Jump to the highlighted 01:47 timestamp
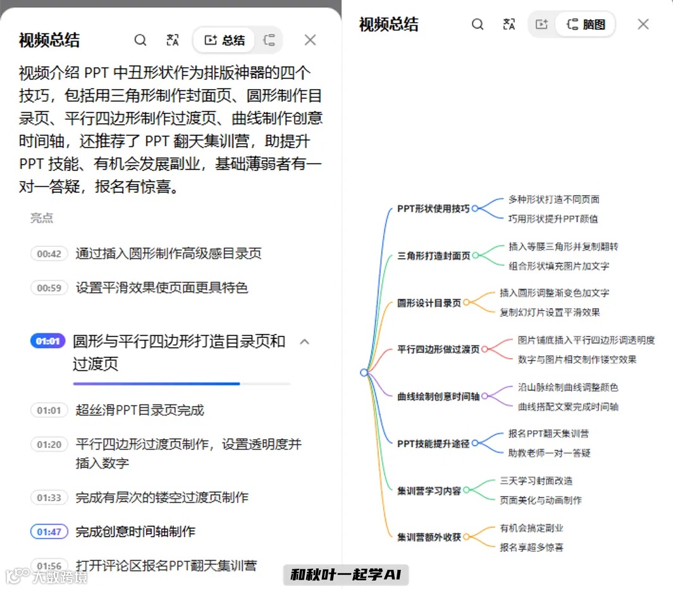 click(49, 532)
